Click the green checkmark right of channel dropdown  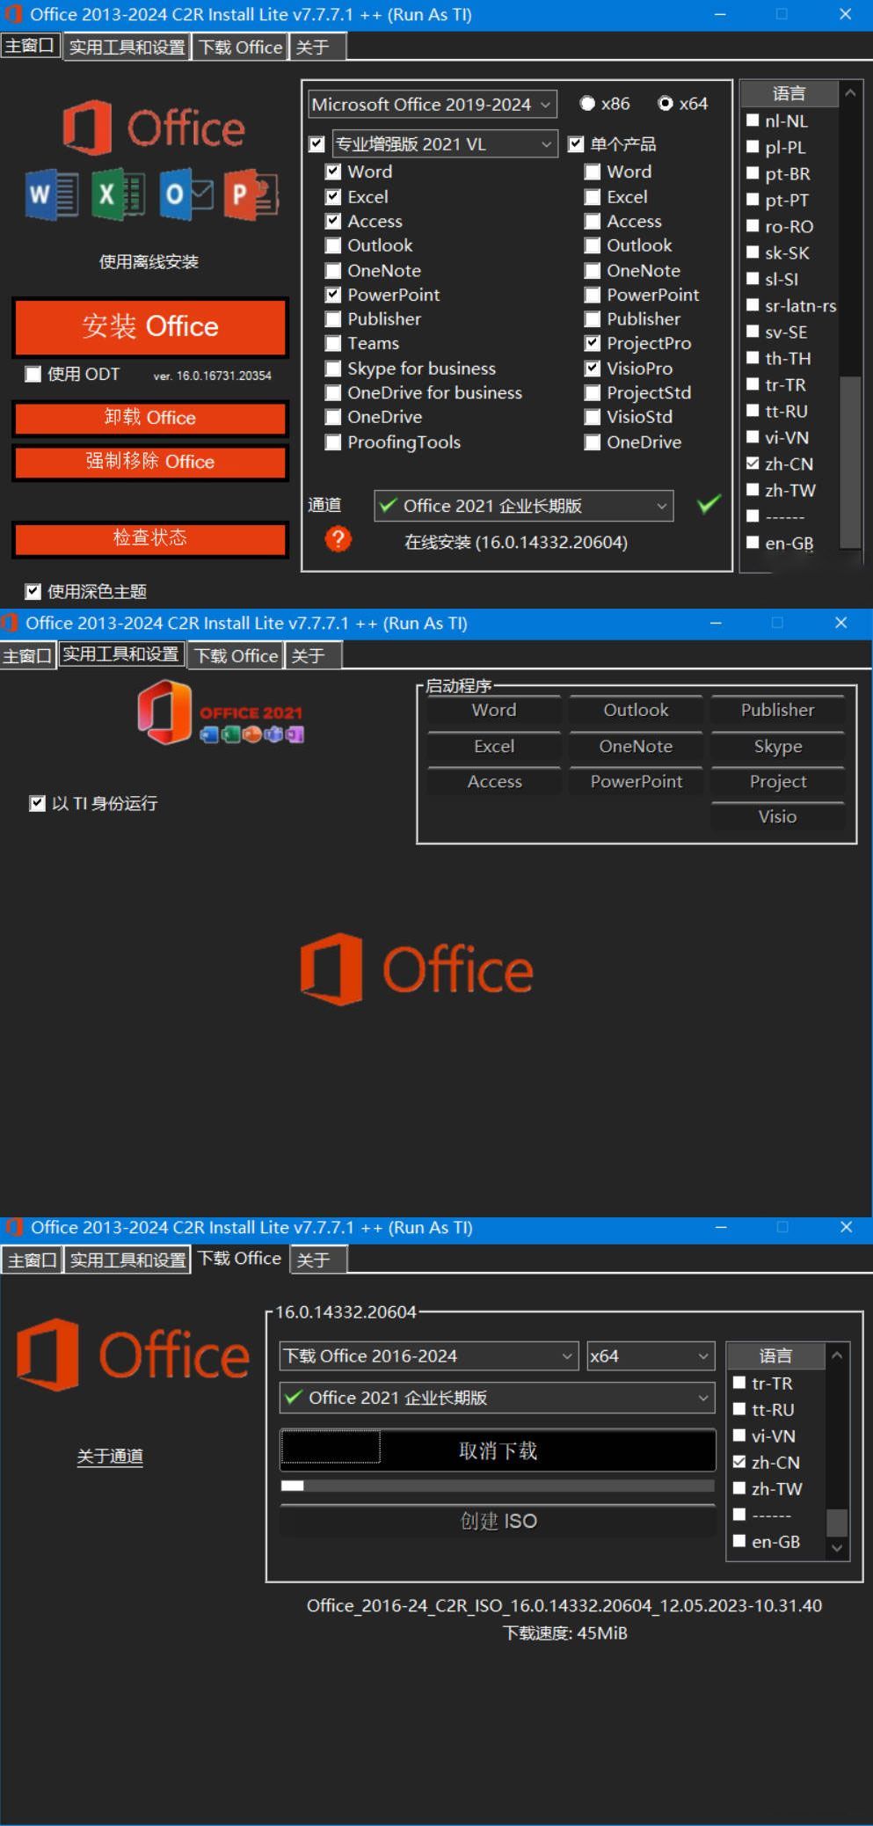[x=708, y=504]
